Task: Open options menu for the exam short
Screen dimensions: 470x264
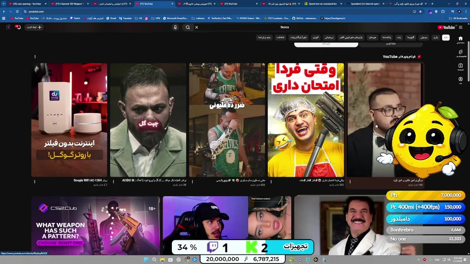Action: (271, 181)
